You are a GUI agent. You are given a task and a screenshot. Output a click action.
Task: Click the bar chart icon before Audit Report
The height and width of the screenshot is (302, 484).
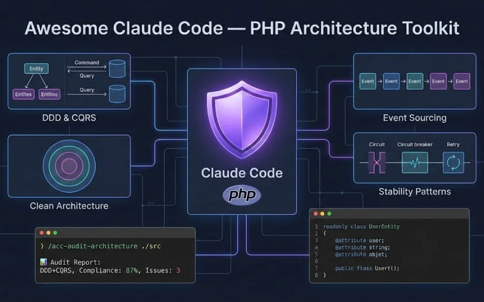tap(44, 262)
